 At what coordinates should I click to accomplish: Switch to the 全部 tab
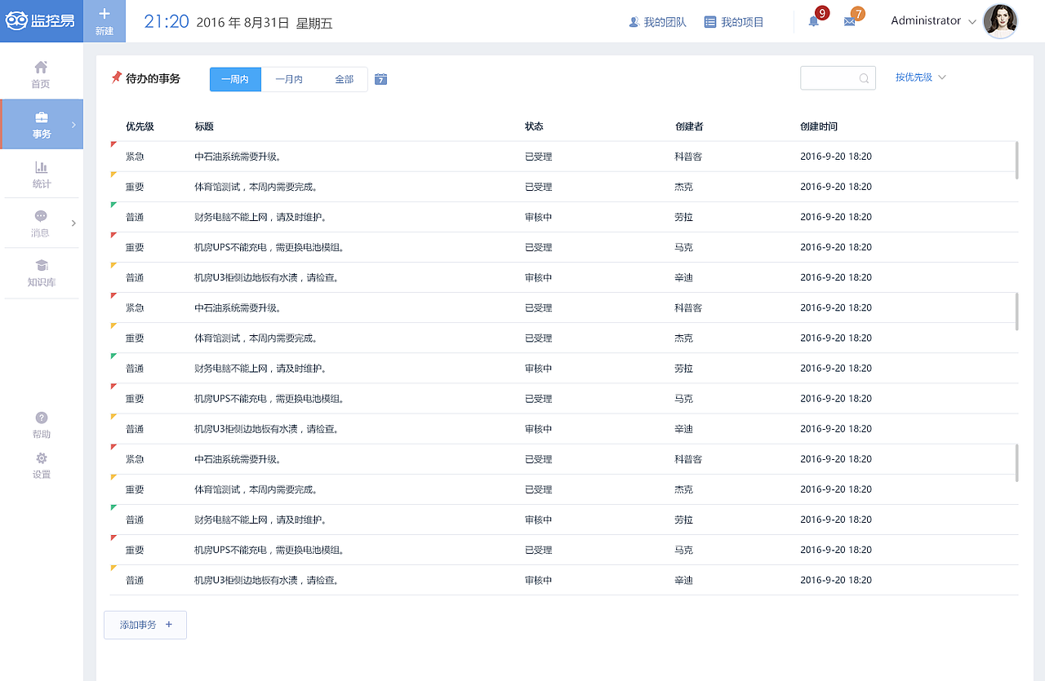[x=344, y=79]
